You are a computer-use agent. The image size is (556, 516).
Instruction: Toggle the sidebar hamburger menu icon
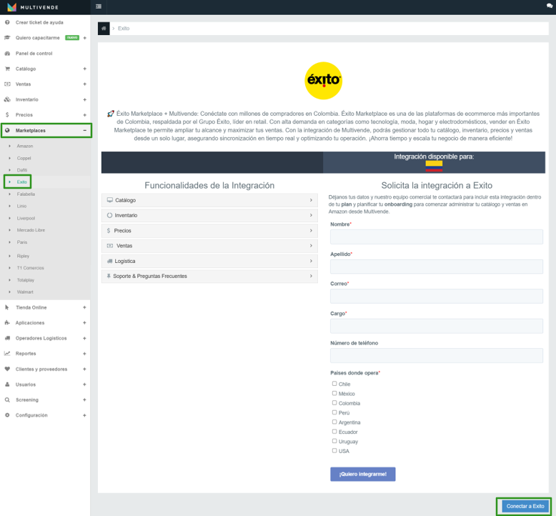pyautogui.click(x=99, y=6)
